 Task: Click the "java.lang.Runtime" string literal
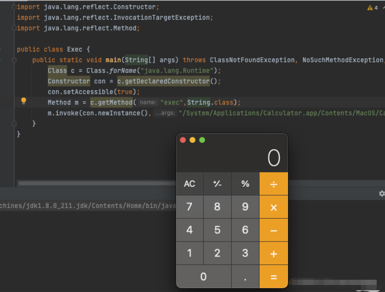pos(177,71)
